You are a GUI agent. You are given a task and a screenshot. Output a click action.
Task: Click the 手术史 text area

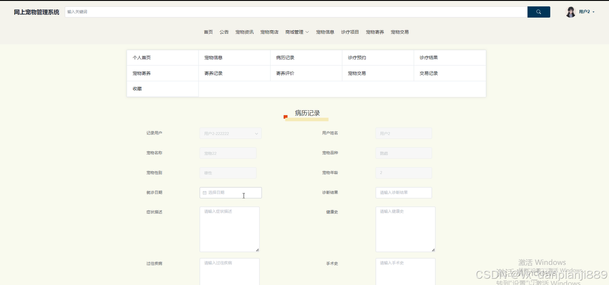point(405,272)
